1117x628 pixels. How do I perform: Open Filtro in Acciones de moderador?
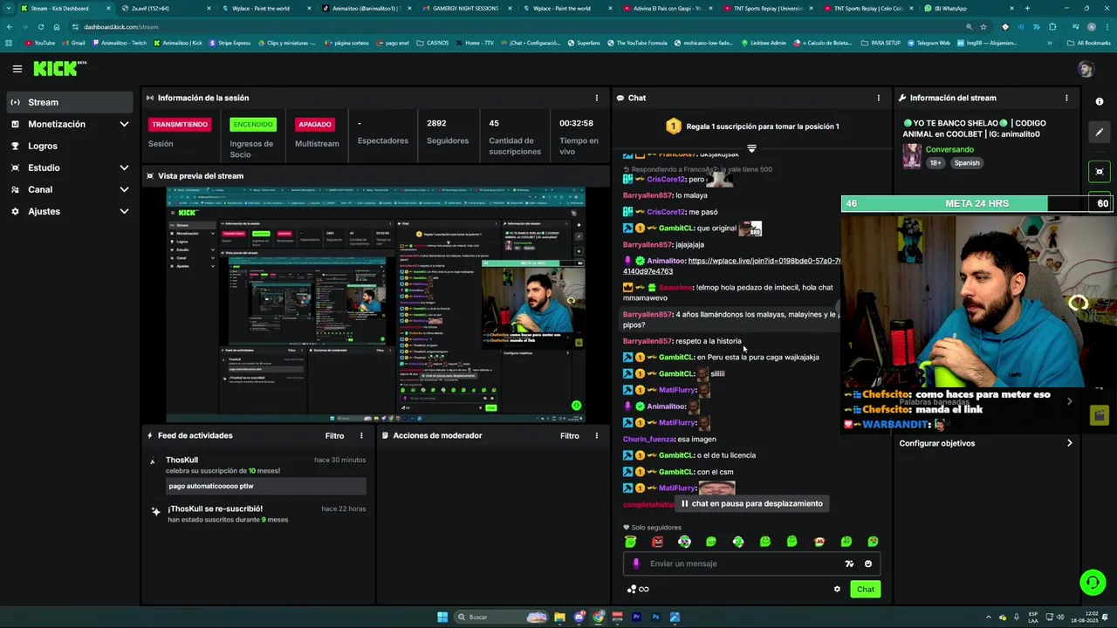pyautogui.click(x=570, y=435)
